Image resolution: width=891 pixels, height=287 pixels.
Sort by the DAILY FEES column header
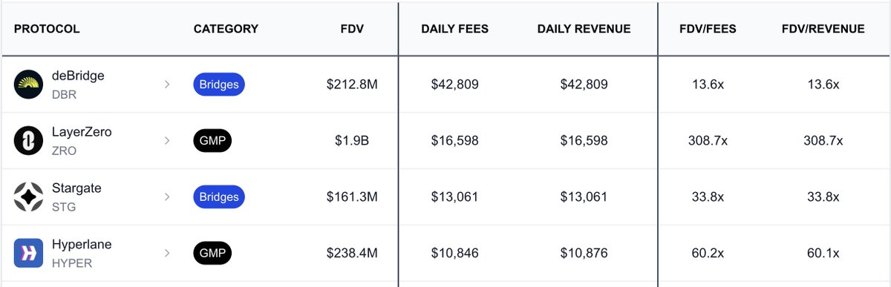click(454, 29)
